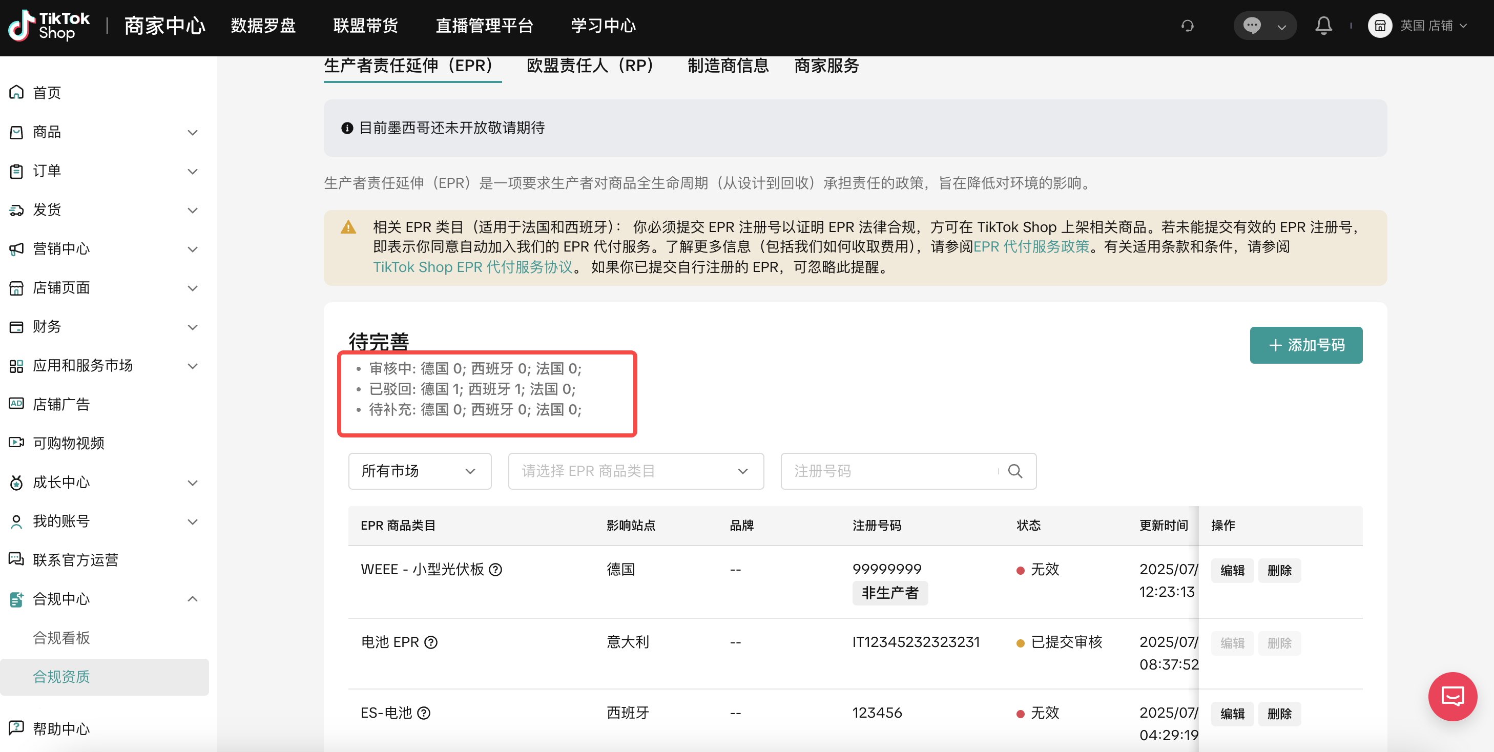Click help icon next to WEEE 小型光伏板
Viewport: 1494px width, 752px height.
(495, 569)
